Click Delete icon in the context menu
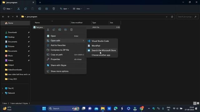200x112 pixels. click(72, 30)
